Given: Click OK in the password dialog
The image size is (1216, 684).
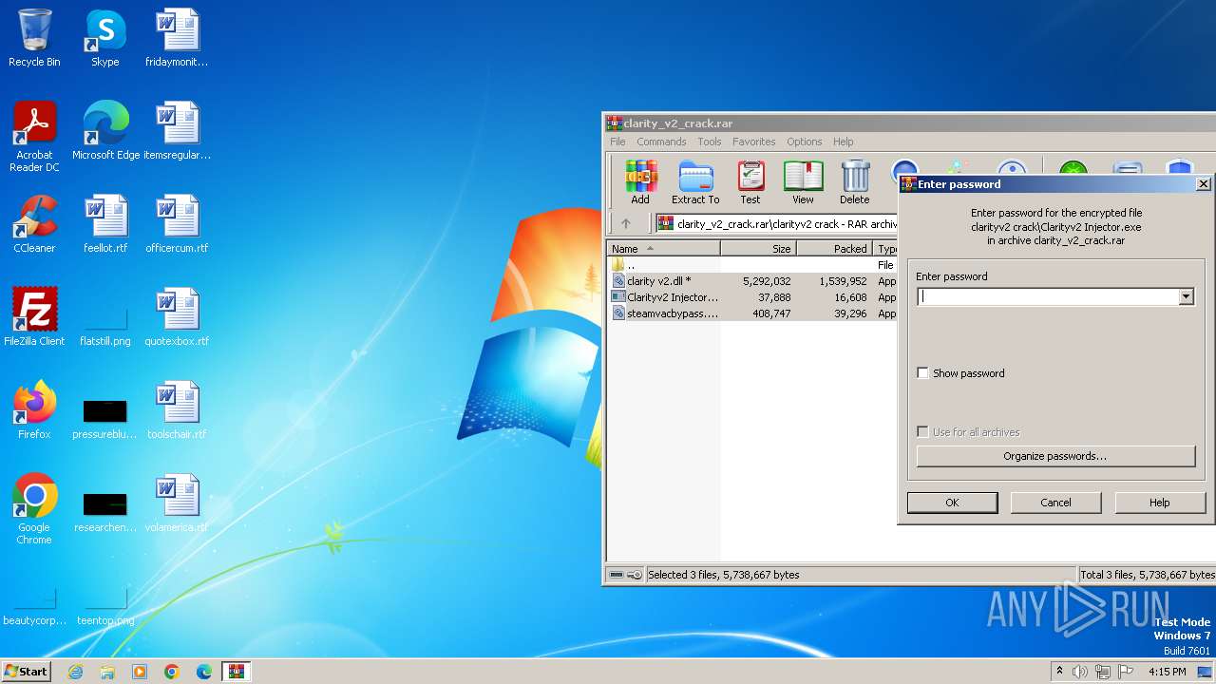Looking at the screenshot, I should pos(952,503).
